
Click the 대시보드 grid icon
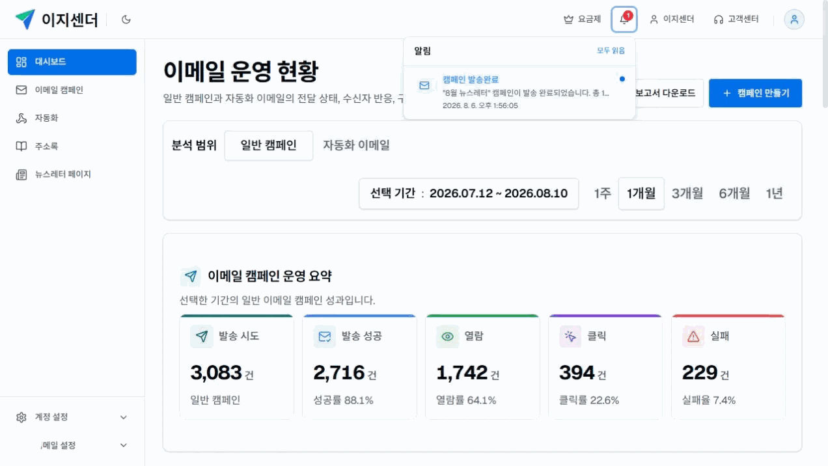tap(21, 62)
